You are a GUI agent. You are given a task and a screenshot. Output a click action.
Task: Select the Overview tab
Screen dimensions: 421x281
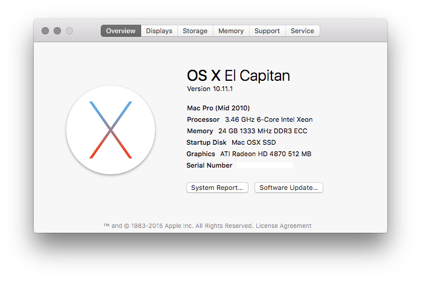click(x=121, y=31)
